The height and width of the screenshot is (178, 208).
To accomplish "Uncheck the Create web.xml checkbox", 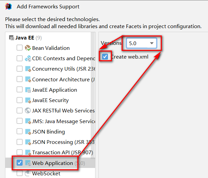I will pyautogui.click(x=105, y=57).
